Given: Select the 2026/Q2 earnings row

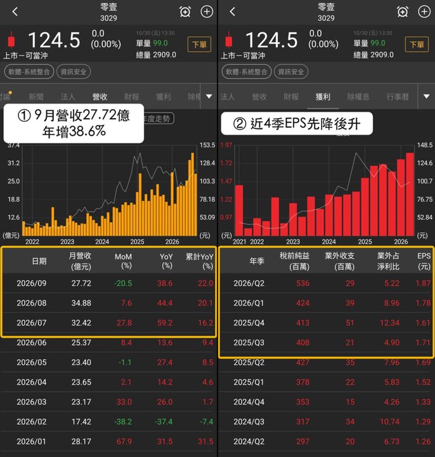Looking at the screenshot, I should [327, 283].
